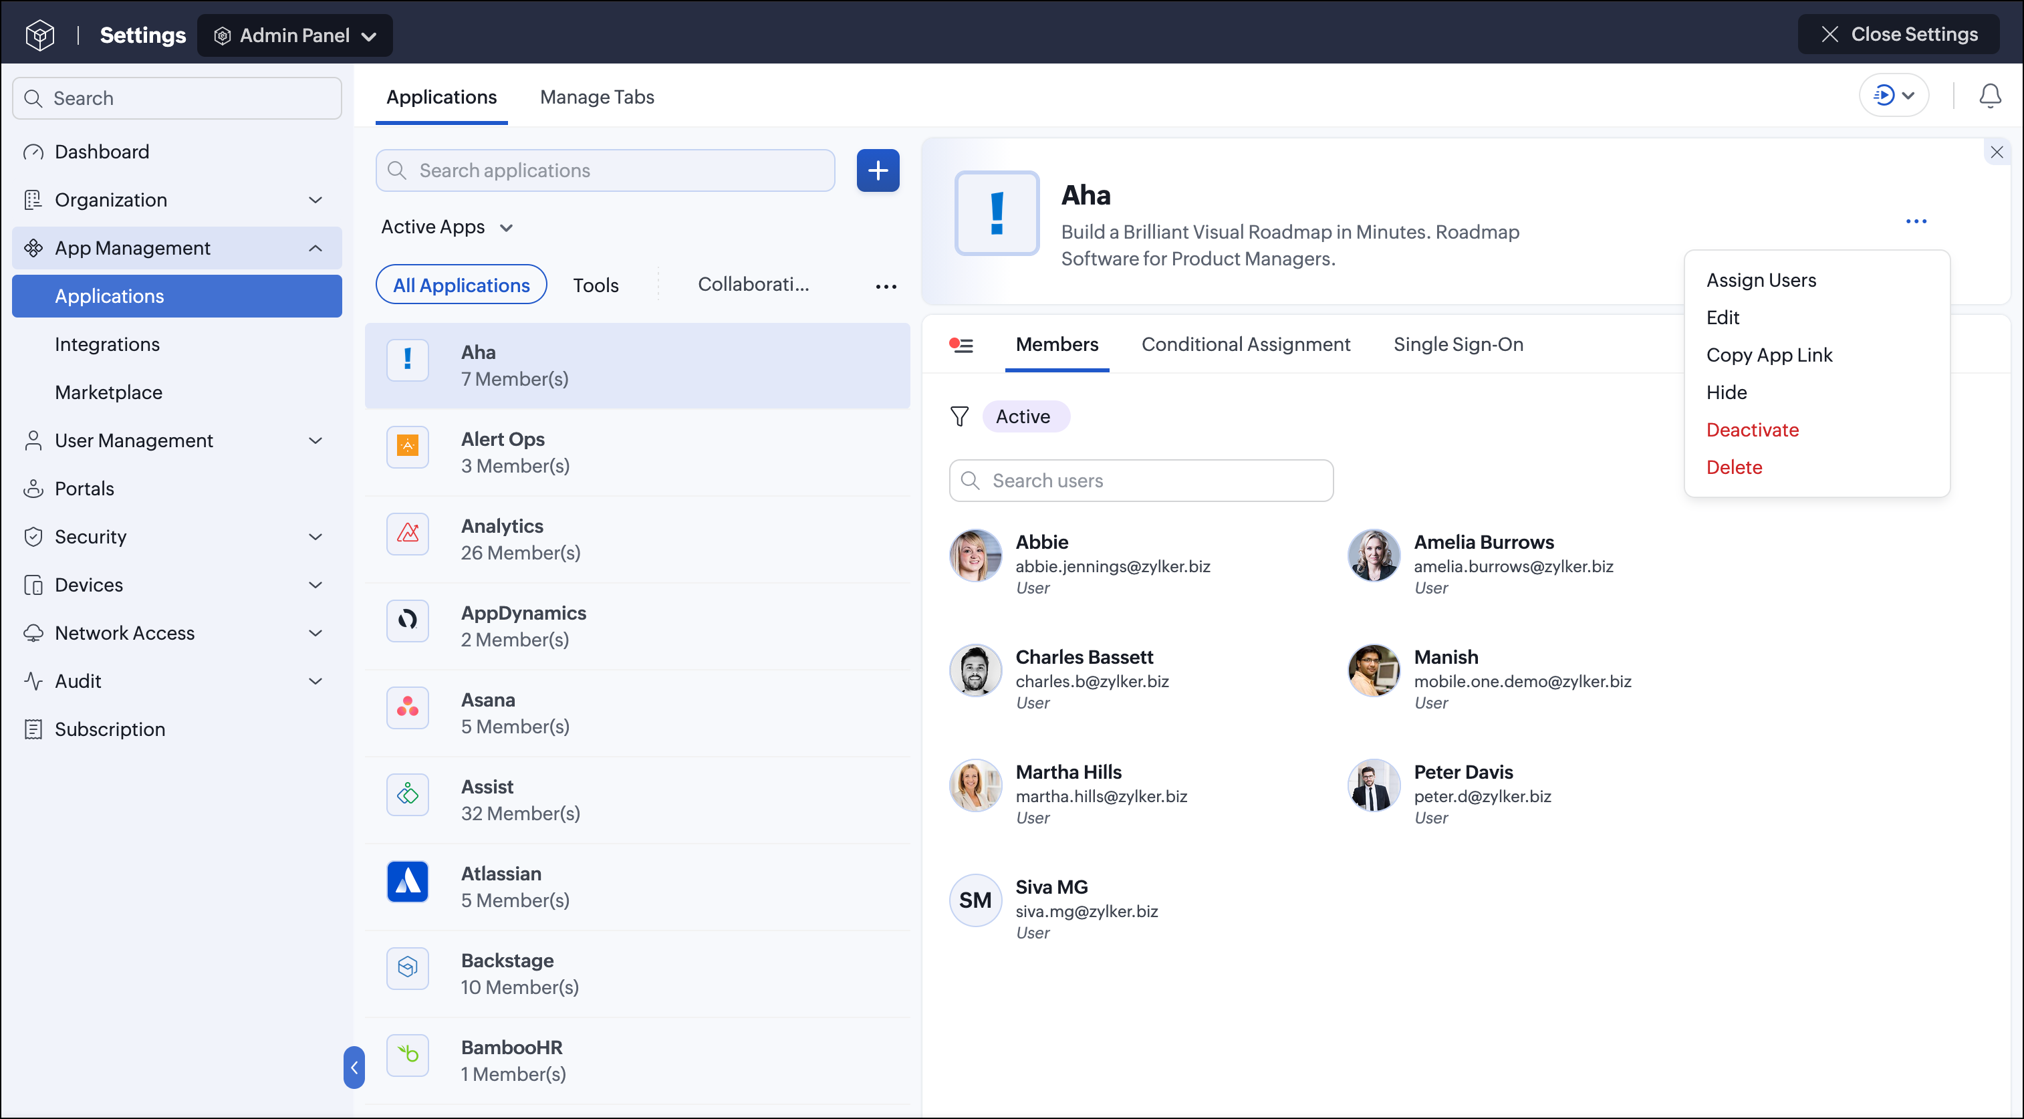
Task: Expand the Organization section
Action: click(178, 201)
